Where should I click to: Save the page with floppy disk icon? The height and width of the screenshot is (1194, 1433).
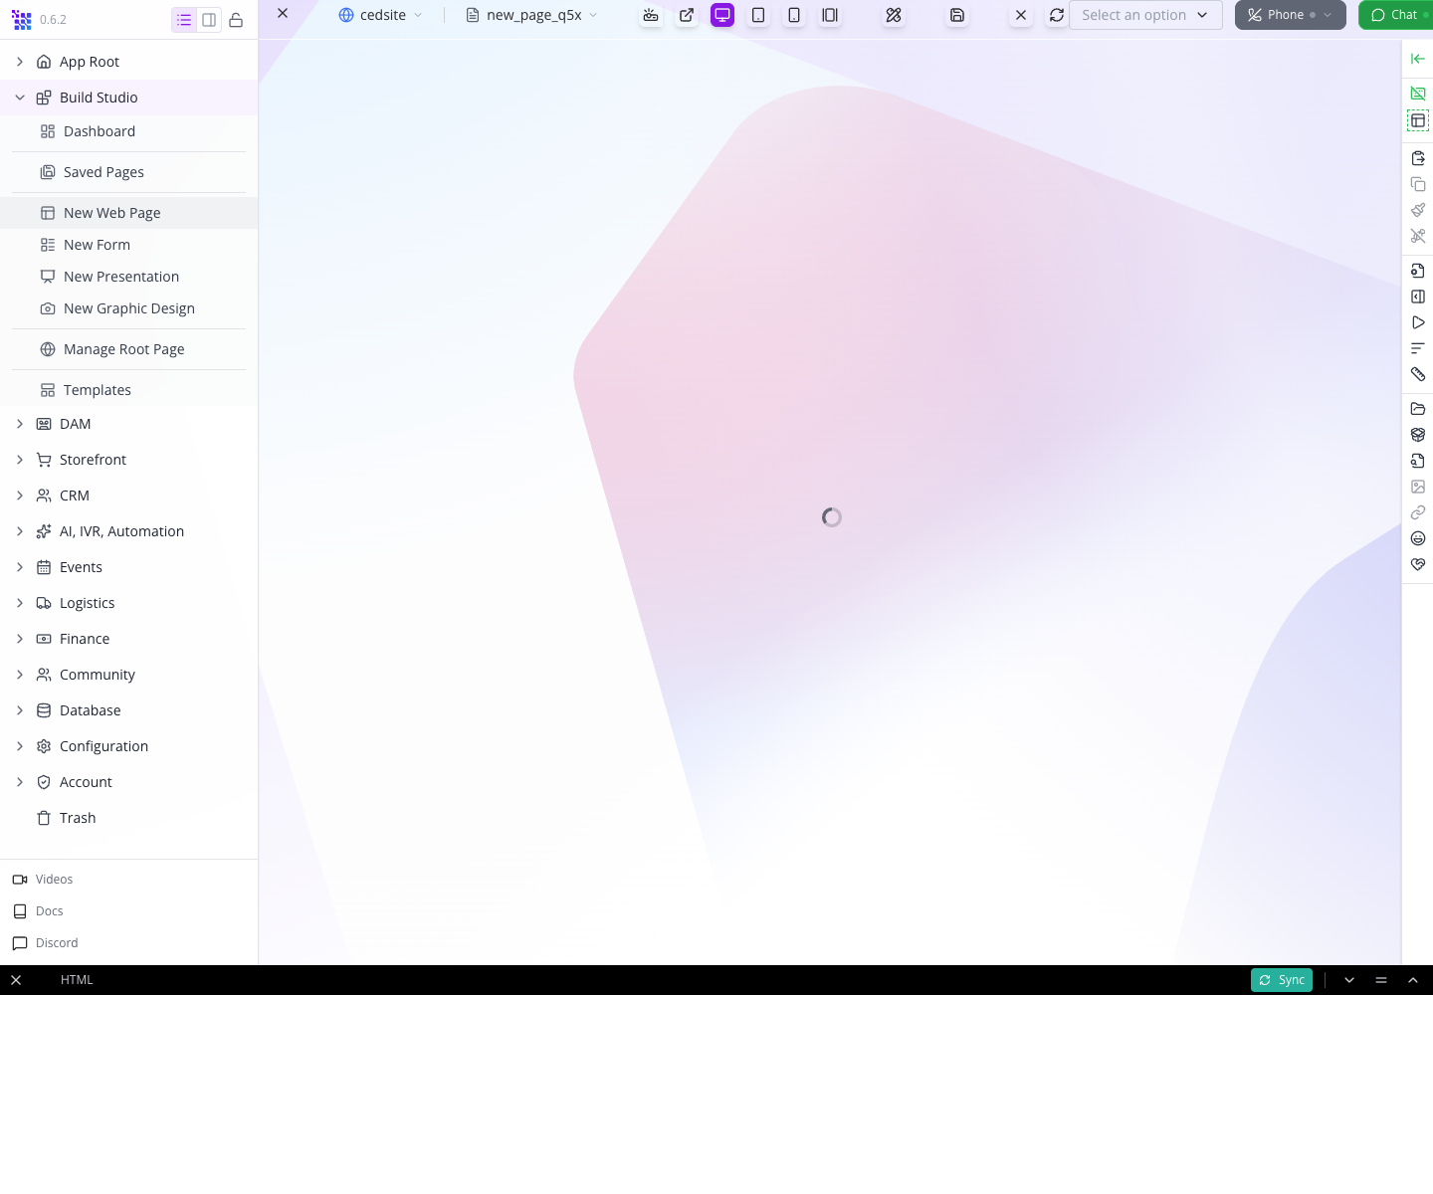[957, 15]
